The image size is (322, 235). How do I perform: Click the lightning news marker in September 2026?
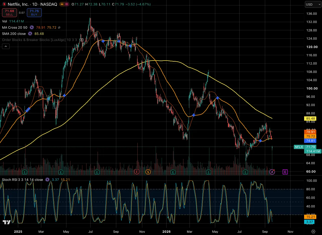coord(272,172)
